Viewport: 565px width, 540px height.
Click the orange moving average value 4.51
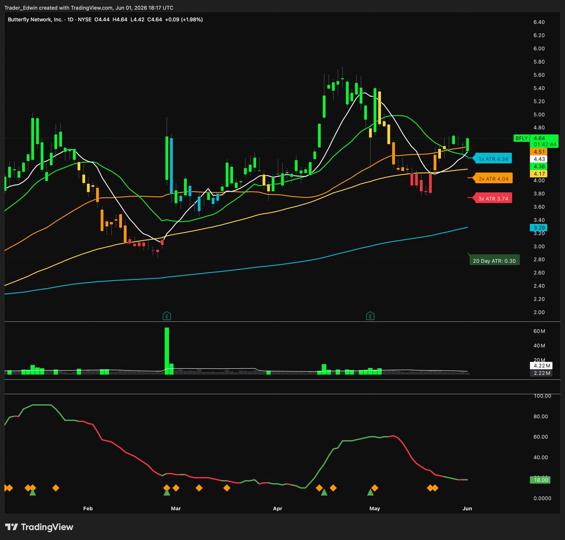539,152
